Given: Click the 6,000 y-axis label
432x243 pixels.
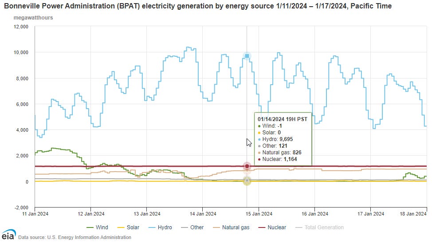Looking at the screenshot, I should point(22,104).
